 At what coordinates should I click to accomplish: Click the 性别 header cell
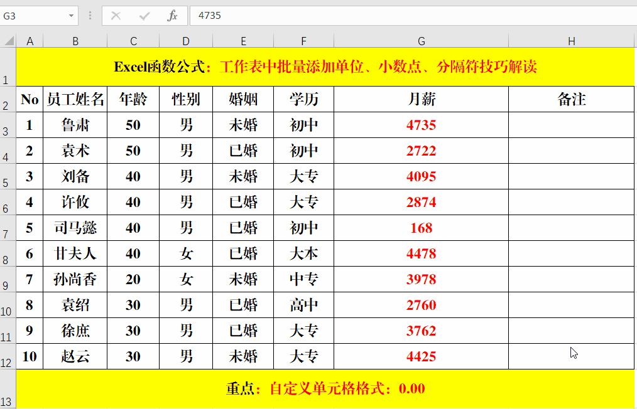click(186, 99)
